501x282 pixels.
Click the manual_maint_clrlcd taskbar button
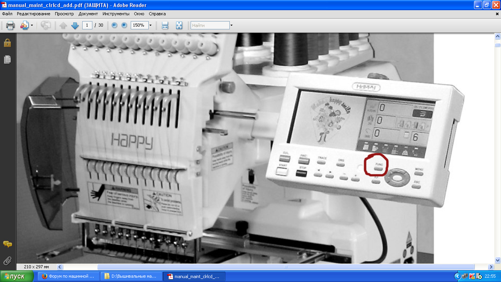pos(194,277)
